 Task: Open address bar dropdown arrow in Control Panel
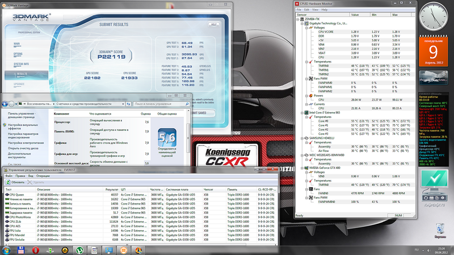[x=123, y=104]
